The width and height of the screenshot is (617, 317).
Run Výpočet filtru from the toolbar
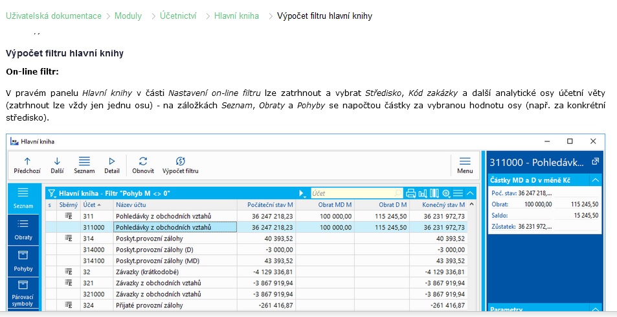tap(180, 165)
